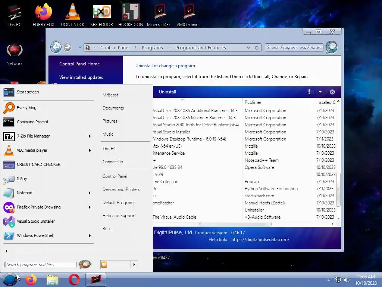The width and height of the screenshot is (382, 287).
Task: Launch CREDIT CARD CHECKER program
Action: click(x=48, y=164)
